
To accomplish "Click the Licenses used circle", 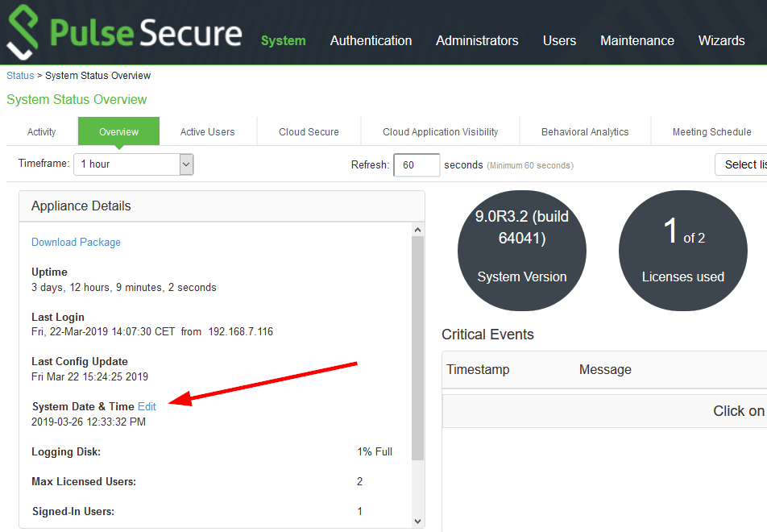I will [x=683, y=251].
